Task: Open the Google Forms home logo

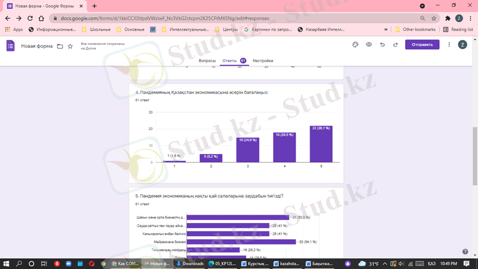Action: 10,45
